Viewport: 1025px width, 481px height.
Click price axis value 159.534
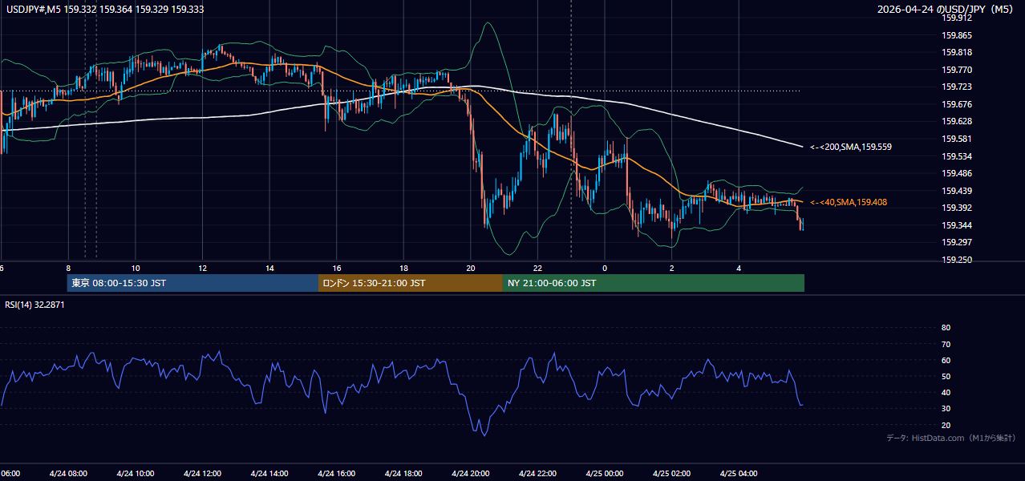957,156
